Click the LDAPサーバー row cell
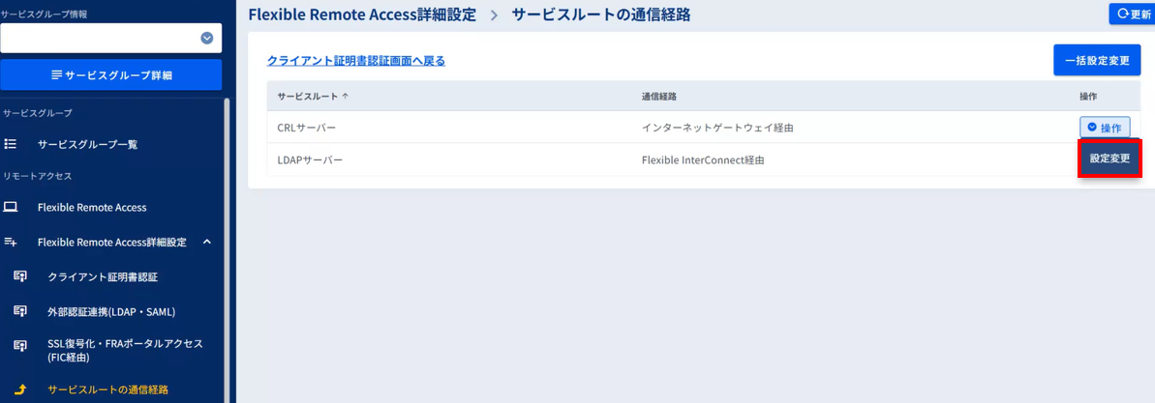This screenshot has width=1155, height=403. tap(310, 159)
